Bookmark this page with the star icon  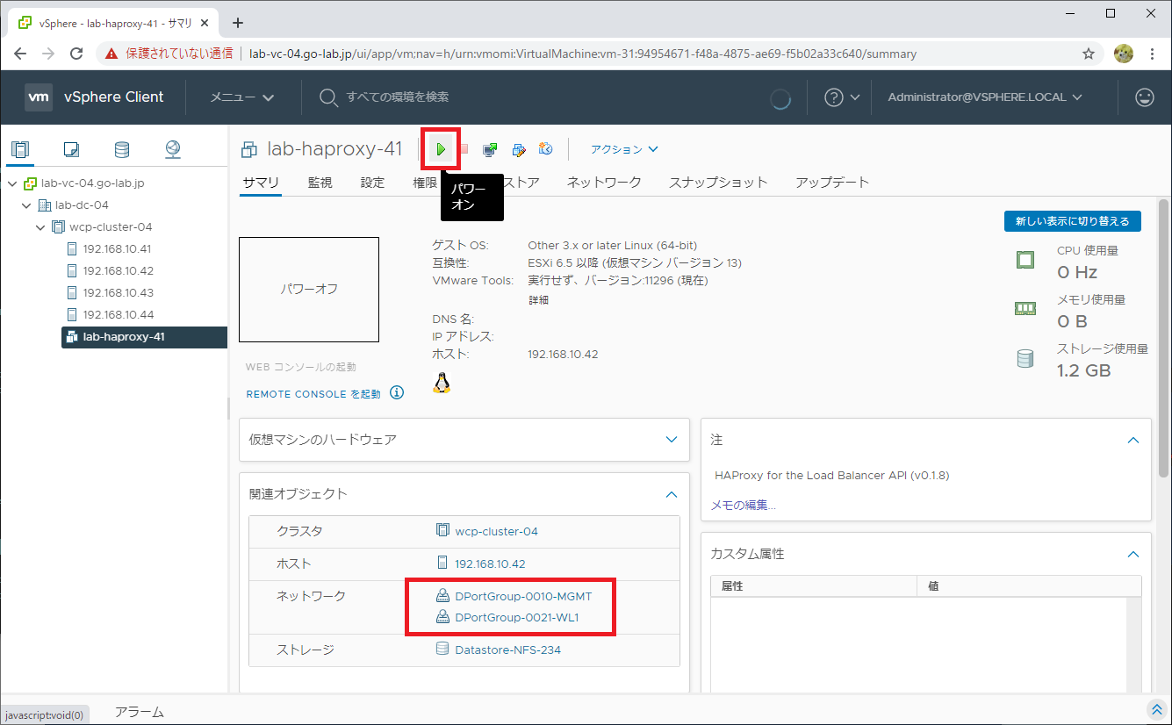[1089, 54]
